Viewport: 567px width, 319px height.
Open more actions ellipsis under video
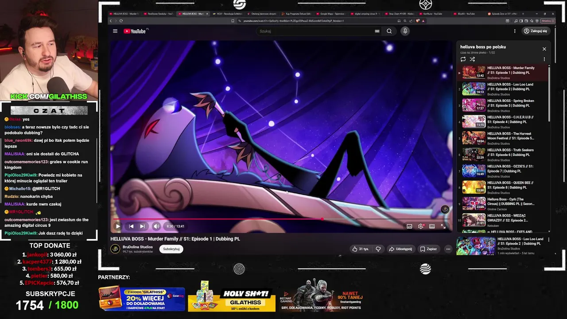pos(448,249)
